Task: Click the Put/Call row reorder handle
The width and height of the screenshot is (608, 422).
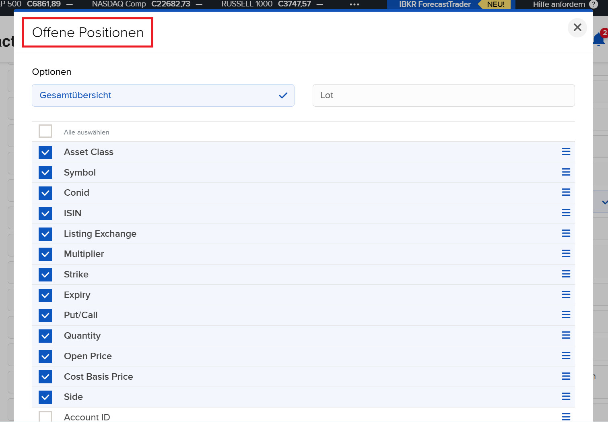Action: tap(566, 314)
